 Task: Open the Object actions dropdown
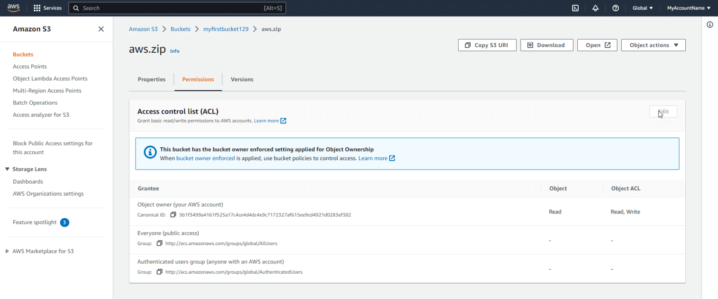point(653,45)
